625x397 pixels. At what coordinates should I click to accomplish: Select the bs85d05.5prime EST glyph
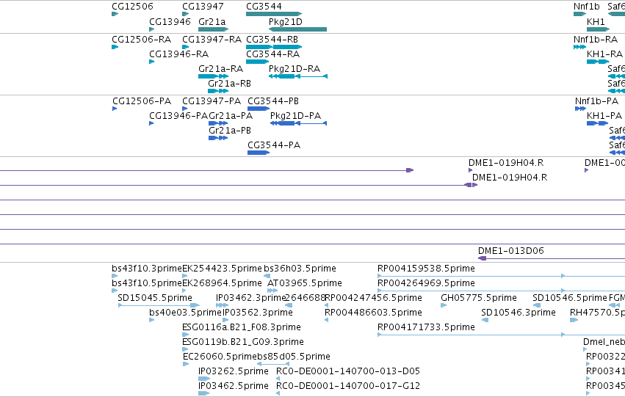273,364
